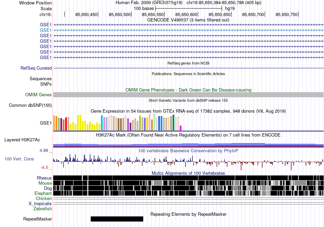Click the GSE1 label beside GTEx bars

coord(46,123)
